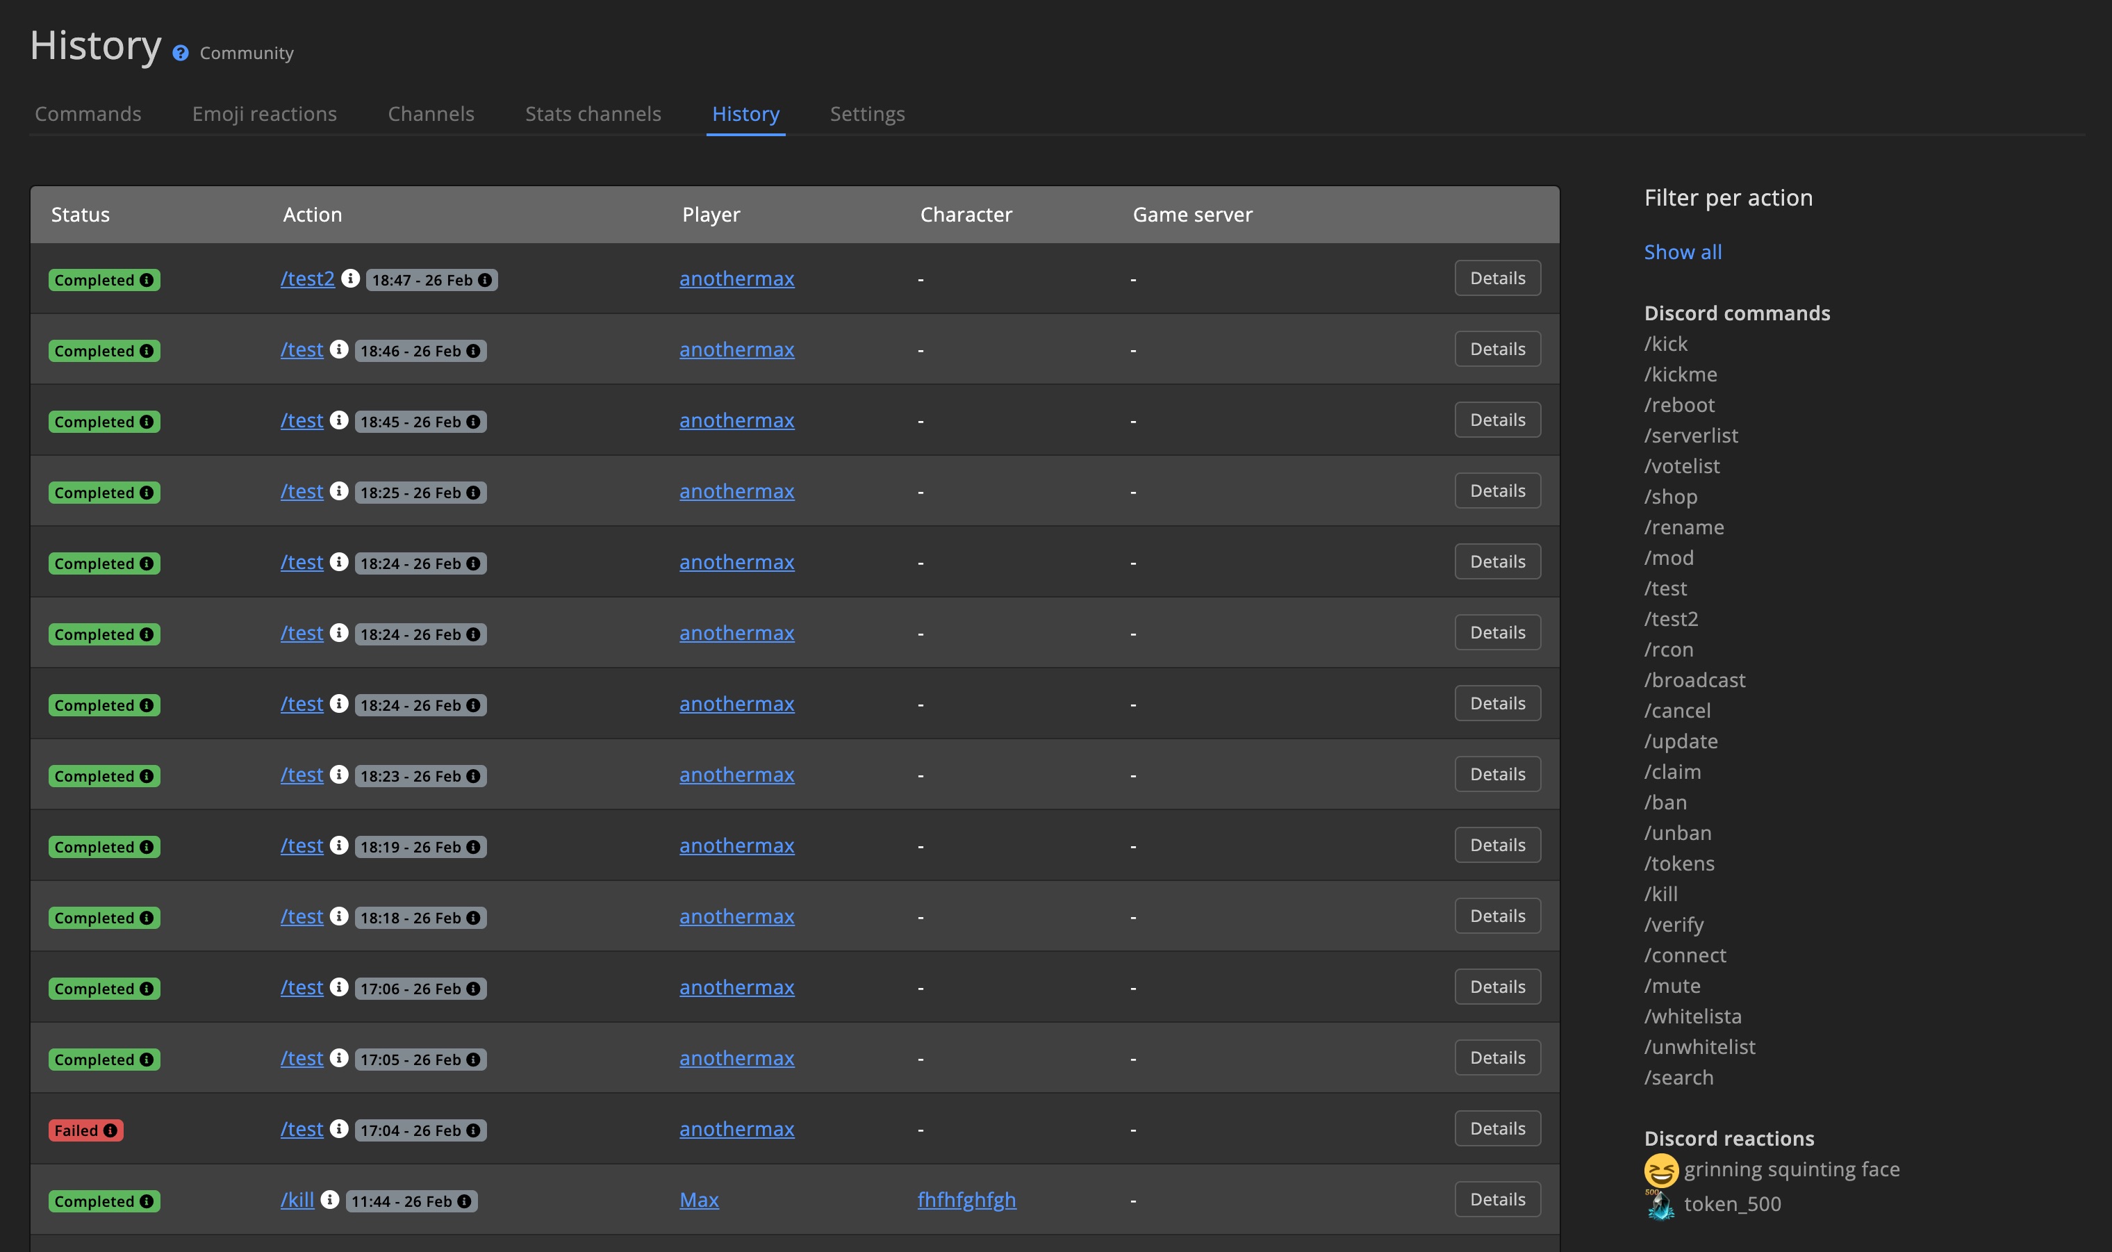This screenshot has width=2112, height=1252.
Task: Open the fhfhfghfgh character link
Action: click(x=966, y=1199)
